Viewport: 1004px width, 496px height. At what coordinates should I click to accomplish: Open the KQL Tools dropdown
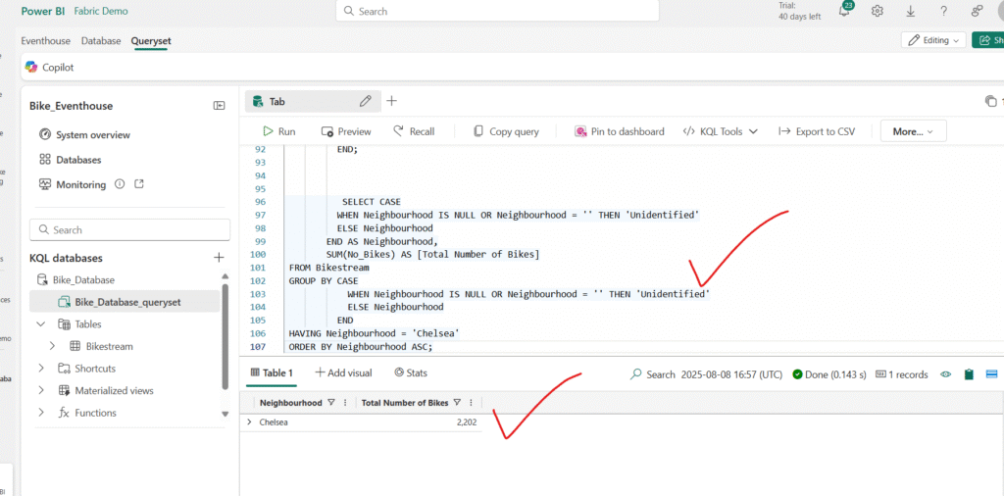tap(720, 131)
